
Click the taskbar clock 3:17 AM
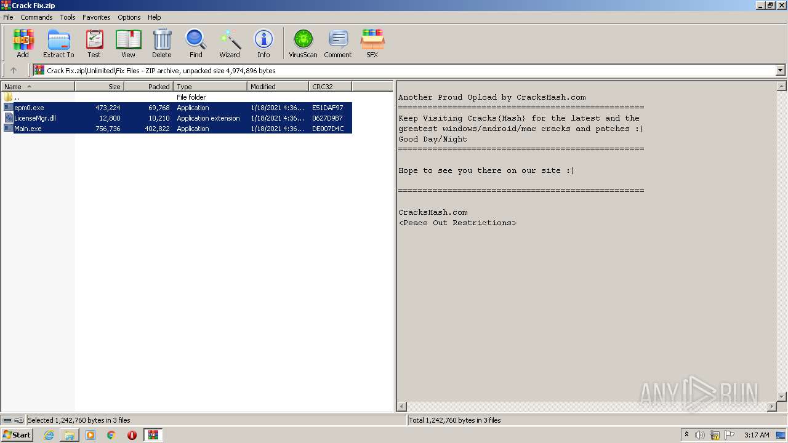pos(757,435)
